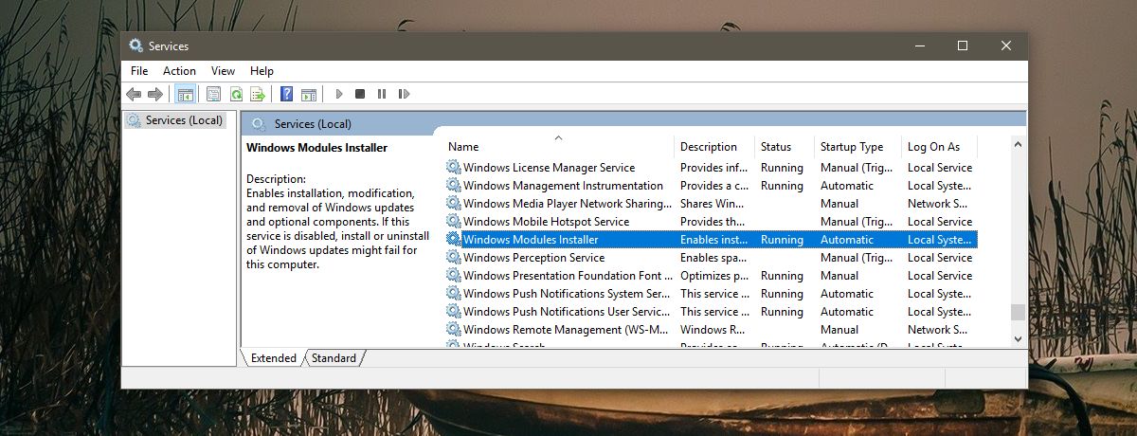Select Windows Management Instrumentation service

tap(710, 186)
